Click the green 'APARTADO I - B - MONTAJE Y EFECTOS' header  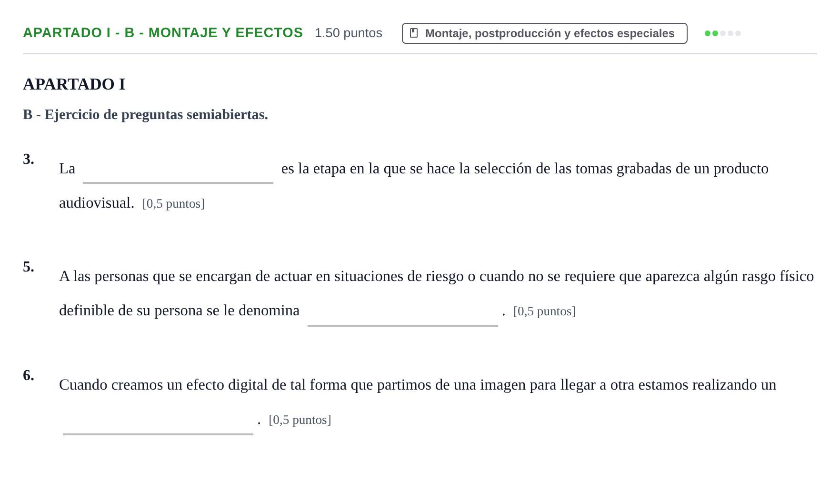click(163, 32)
